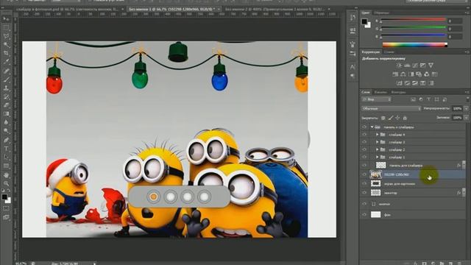Add a Hue/Saturation adjustment layer
Image resolution: width=471 pixels, height=265 pixels.
tap(395, 74)
